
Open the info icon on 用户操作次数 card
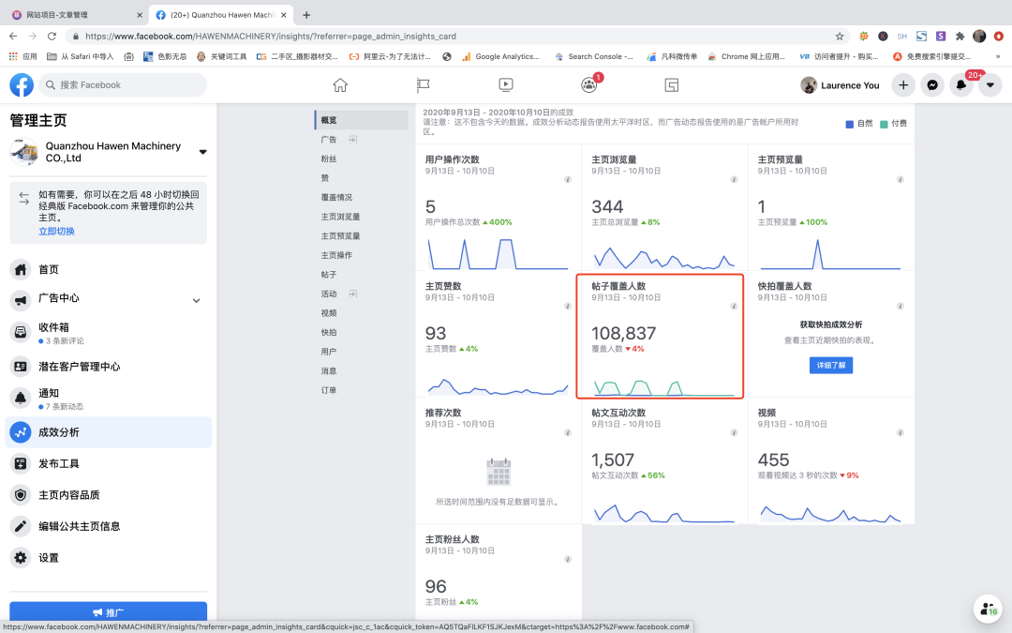tap(568, 179)
